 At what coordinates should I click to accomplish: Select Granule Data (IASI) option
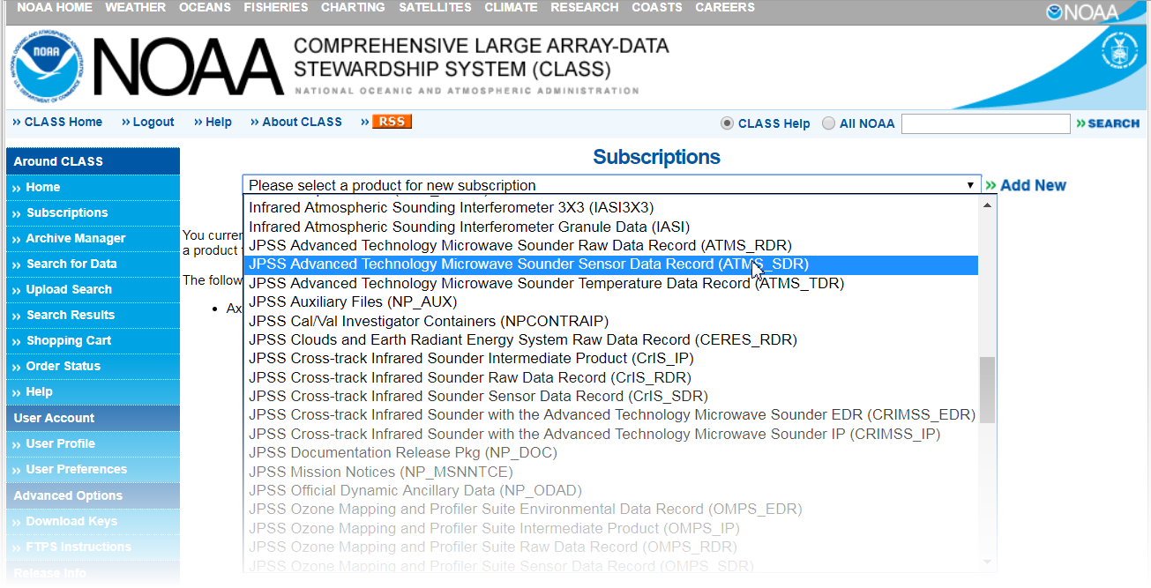(610, 227)
